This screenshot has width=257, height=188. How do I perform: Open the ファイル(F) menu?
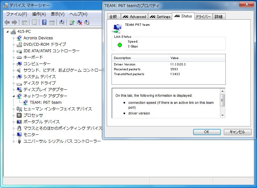click(16, 14)
